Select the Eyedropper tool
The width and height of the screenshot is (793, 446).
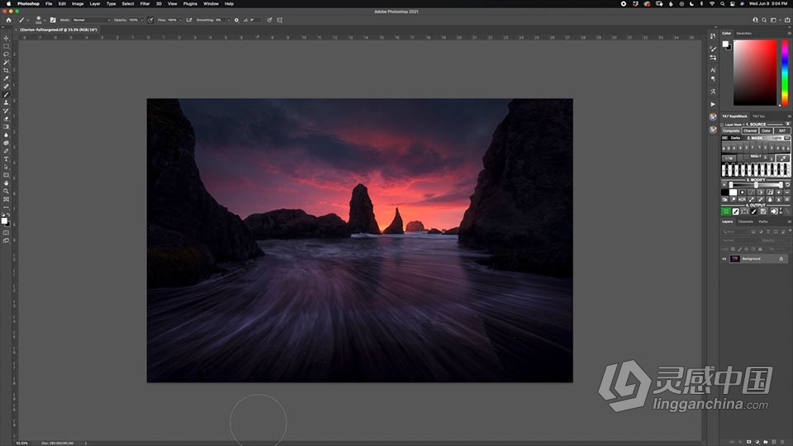pyautogui.click(x=6, y=78)
